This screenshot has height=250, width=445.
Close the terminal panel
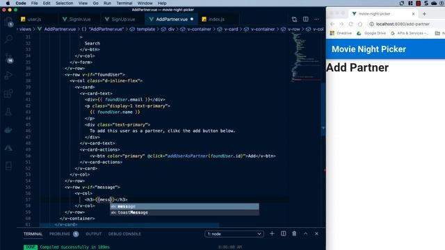pos(316,233)
